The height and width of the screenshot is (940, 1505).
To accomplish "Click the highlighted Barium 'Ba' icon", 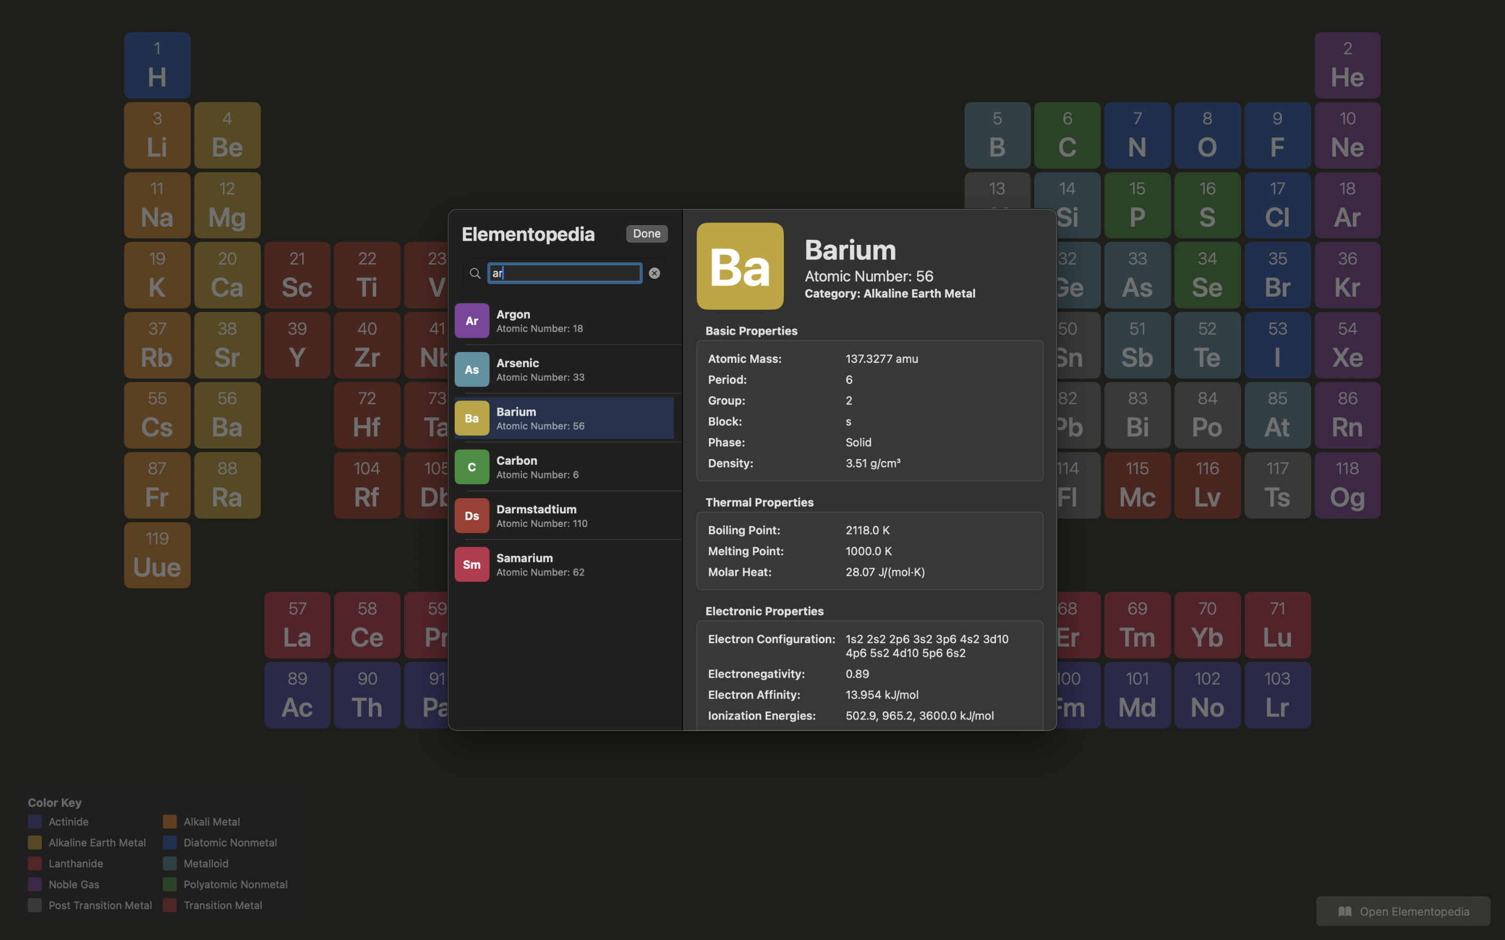I will point(471,418).
